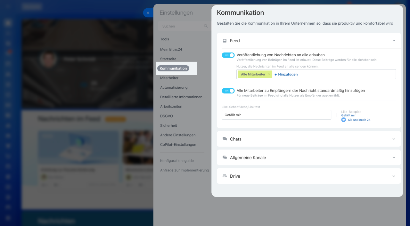Click the Kommunikation page heading

click(240, 12)
